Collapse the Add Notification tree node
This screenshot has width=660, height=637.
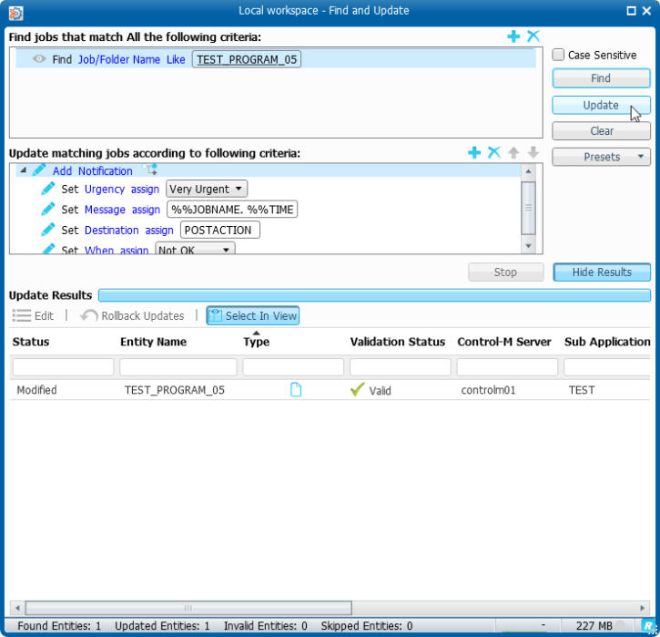pyautogui.click(x=21, y=171)
